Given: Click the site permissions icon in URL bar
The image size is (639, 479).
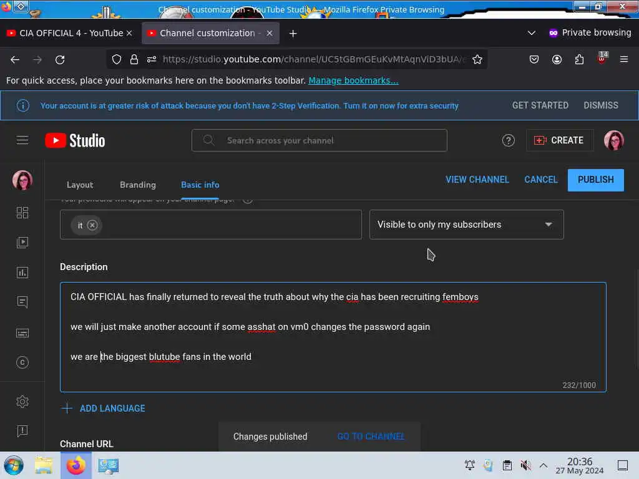Looking at the screenshot, I should tap(152, 59).
